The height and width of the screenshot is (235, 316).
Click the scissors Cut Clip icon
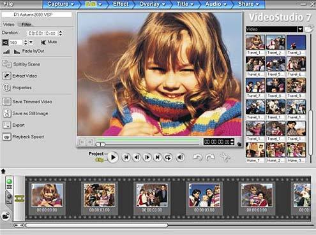point(225,157)
